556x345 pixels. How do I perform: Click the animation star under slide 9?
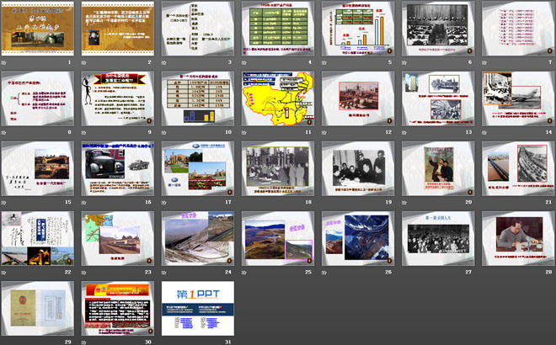point(84,132)
